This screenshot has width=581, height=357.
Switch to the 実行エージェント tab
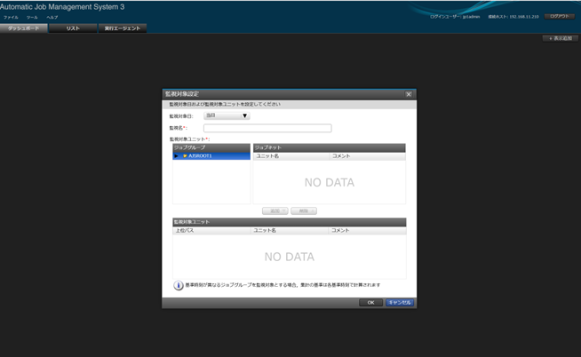click(x=120, y=28)
